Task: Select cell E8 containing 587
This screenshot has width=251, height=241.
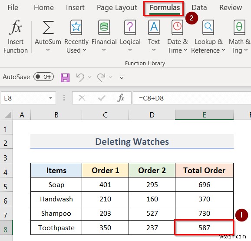Action: click(204, 228)
